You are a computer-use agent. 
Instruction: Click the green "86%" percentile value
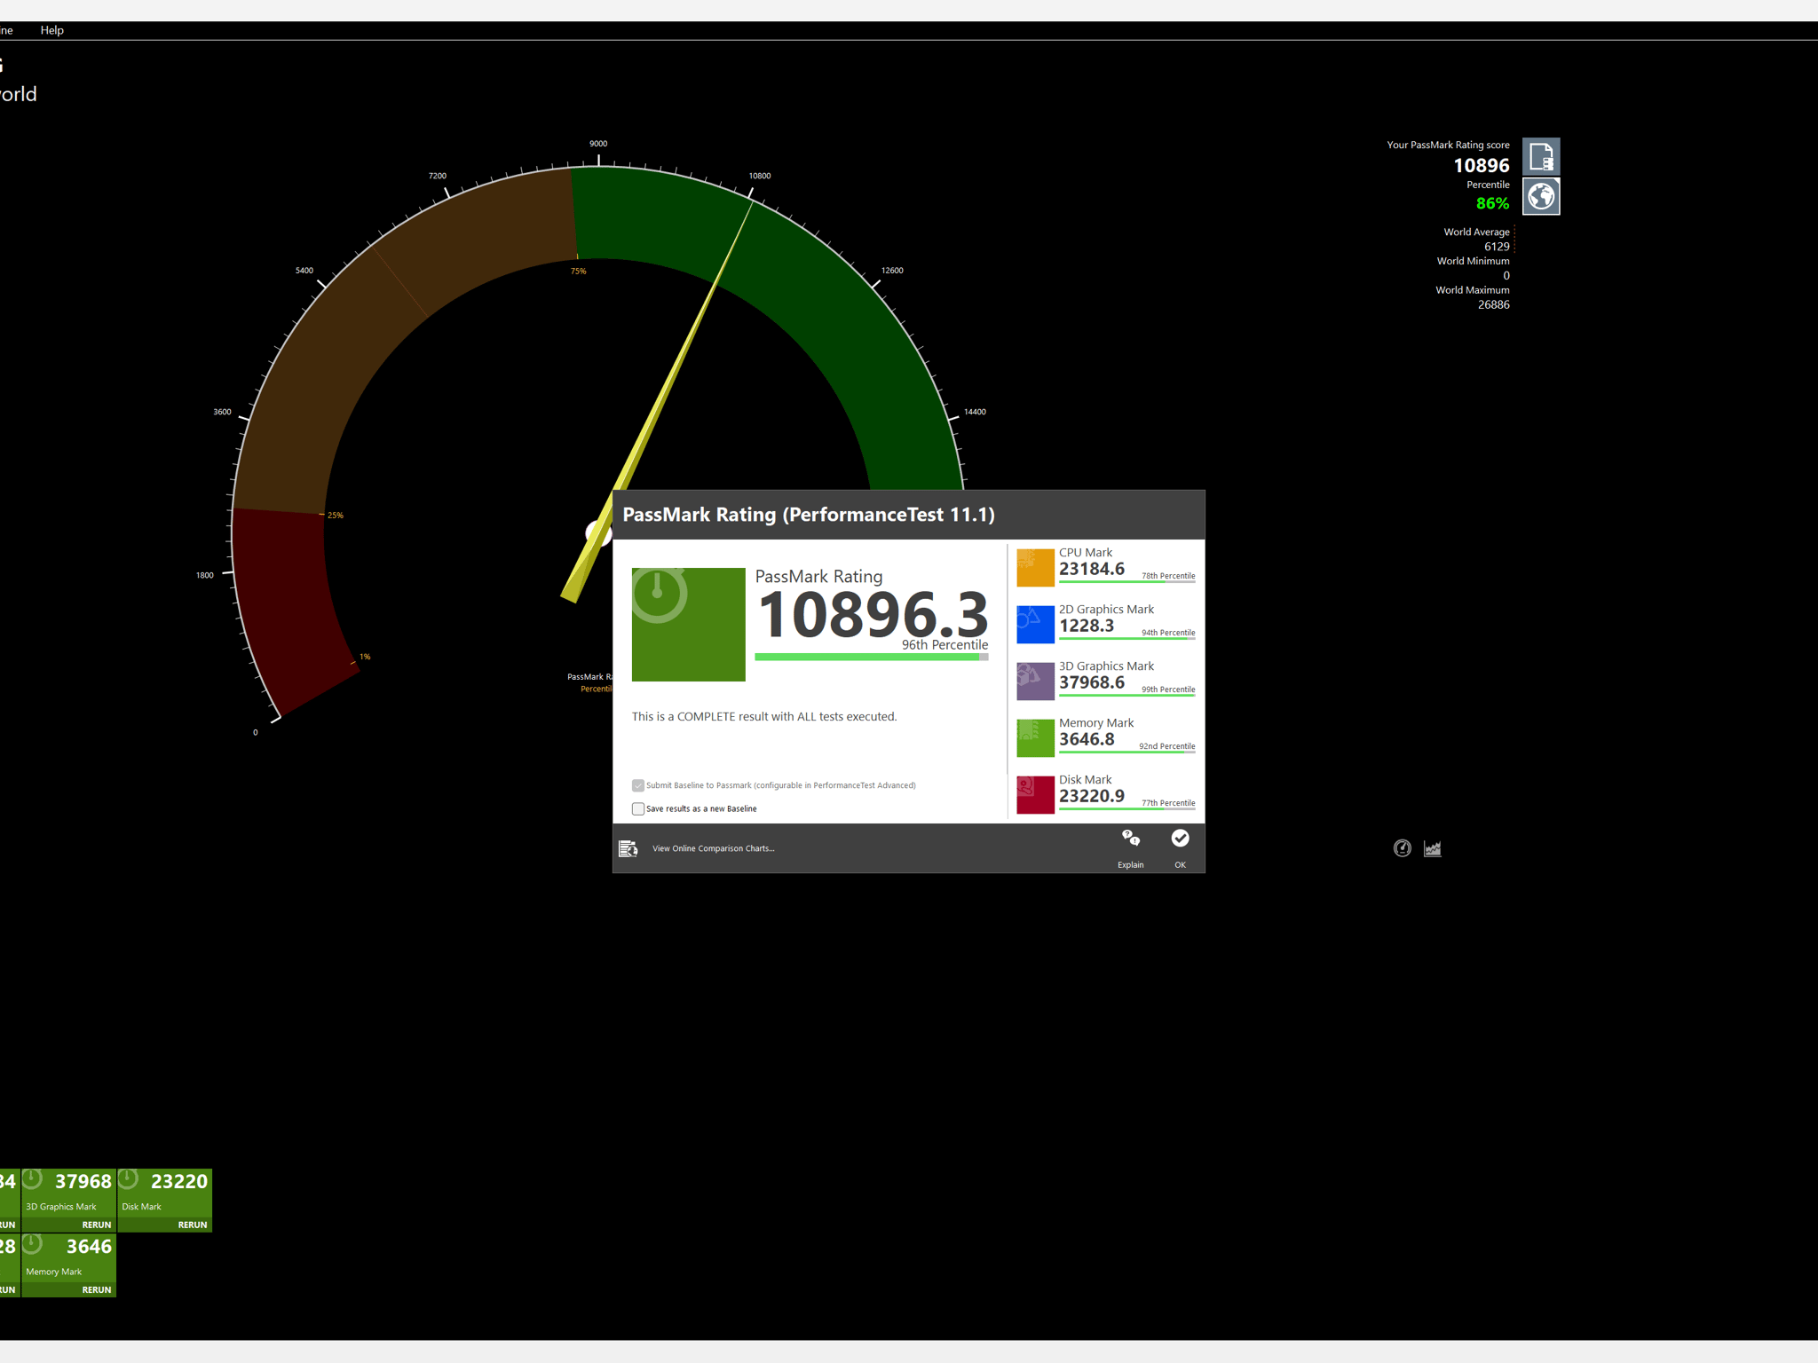1492,204
